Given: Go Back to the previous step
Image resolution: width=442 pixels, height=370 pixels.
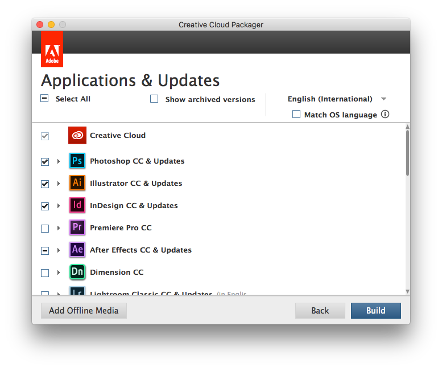Looking at the screenshot, I should coord(320,311).
